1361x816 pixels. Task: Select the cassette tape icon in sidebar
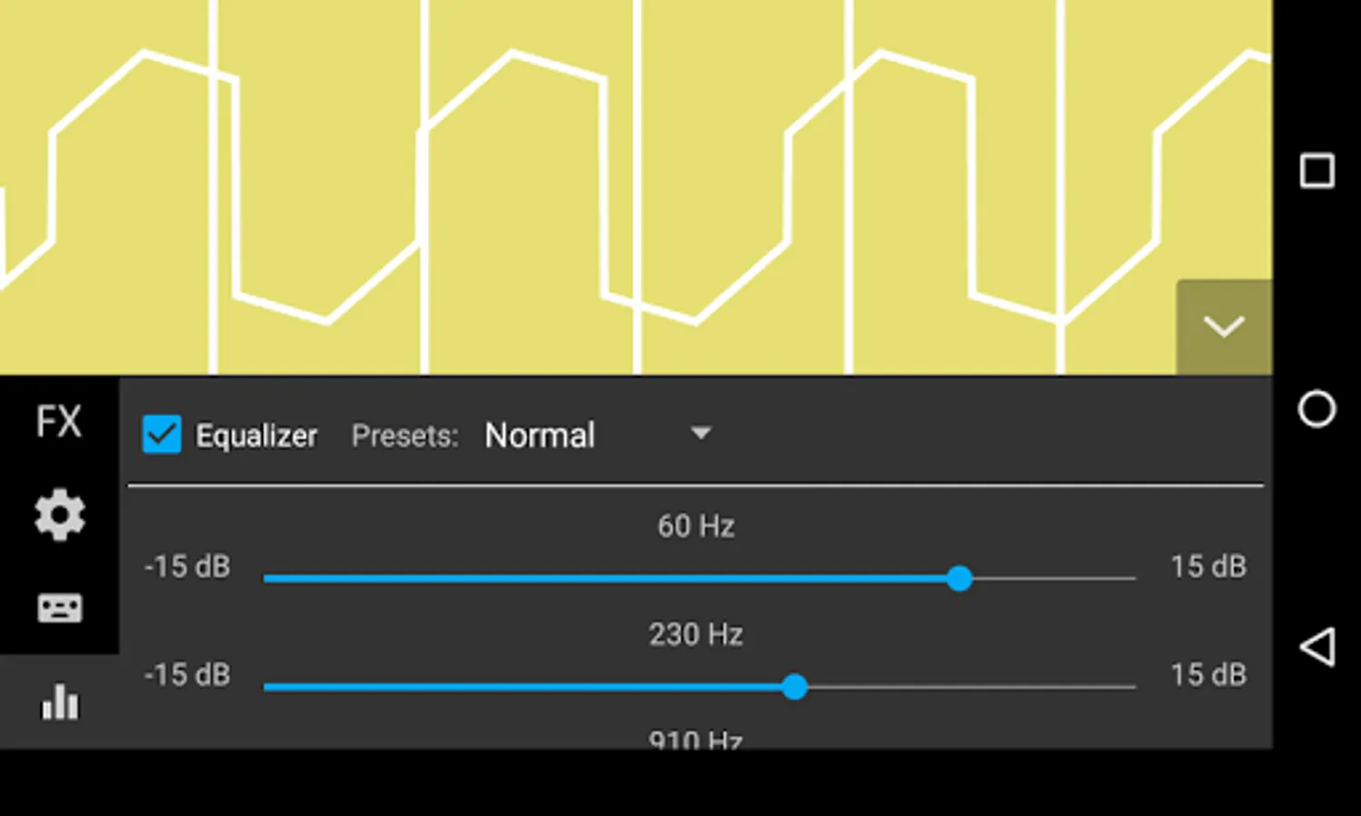[x=60, y=607]
